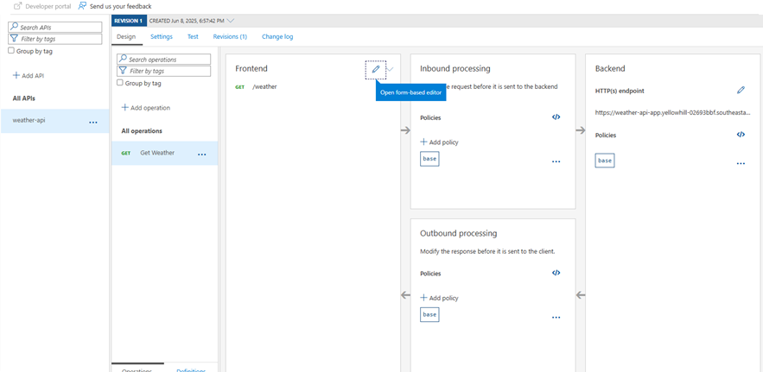Open the Change log tab

(277, 36)
